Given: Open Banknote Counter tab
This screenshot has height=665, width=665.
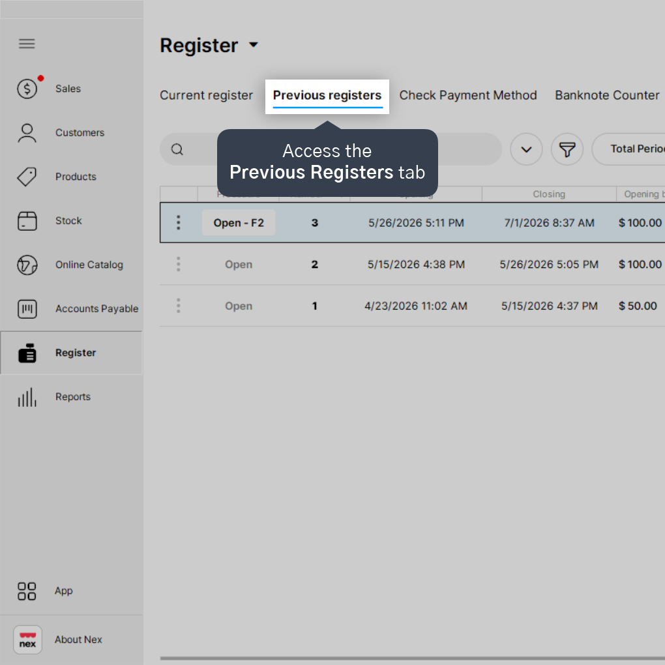Looking at the screenshot, I should [607, 95].
